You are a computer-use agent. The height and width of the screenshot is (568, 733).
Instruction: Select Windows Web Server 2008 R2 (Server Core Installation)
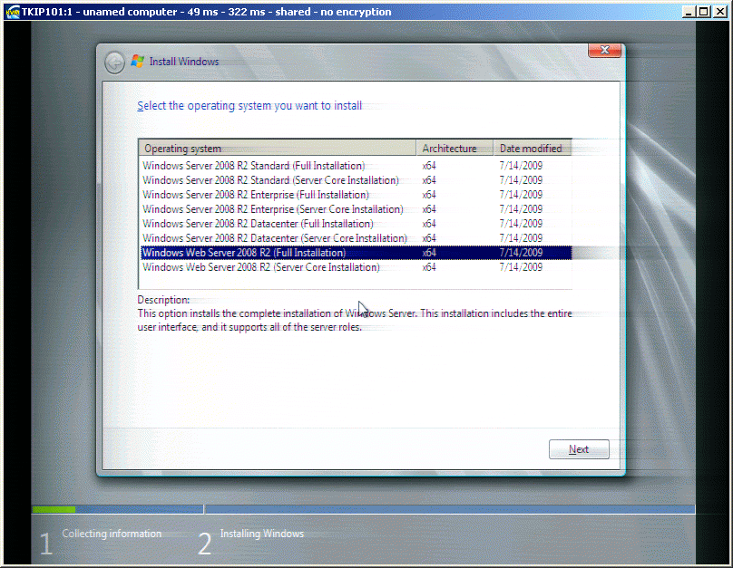(357, 267)
